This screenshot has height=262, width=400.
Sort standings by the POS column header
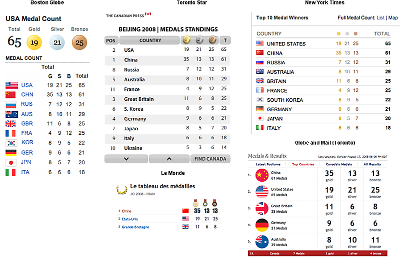111,40
